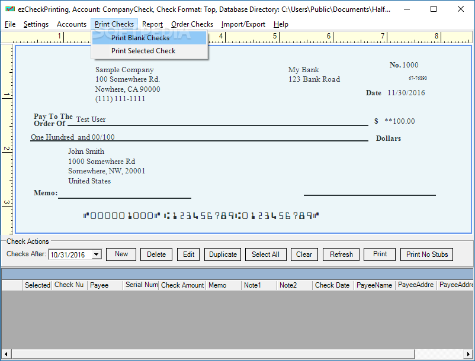This screenshot has height=361, width=475.
Task: Click the 123 Bank Road address
Action: click(314, 79)
